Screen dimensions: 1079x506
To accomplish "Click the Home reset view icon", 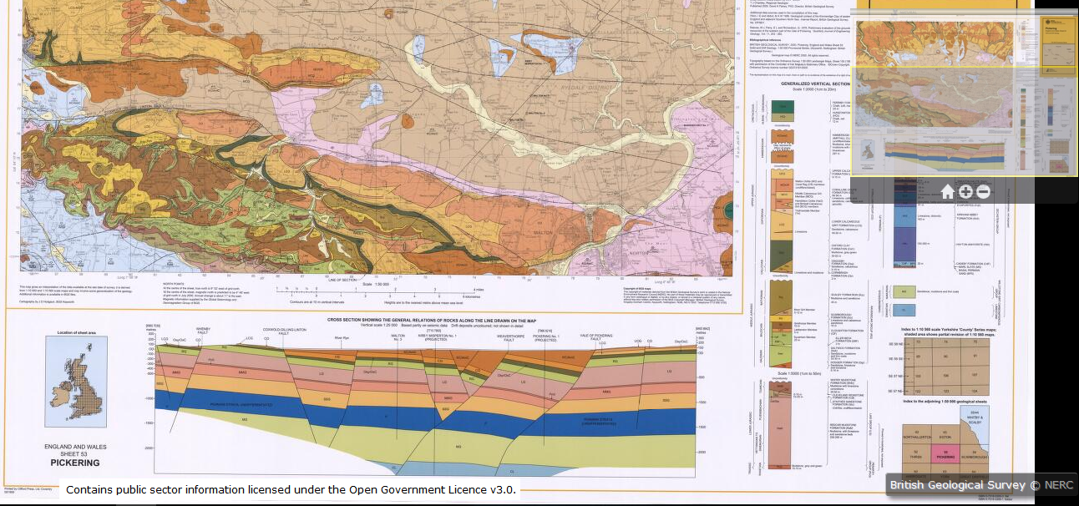I will tap(947, 191).
